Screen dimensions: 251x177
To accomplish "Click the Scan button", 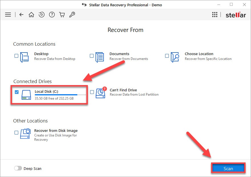I will tap(228, 168).
